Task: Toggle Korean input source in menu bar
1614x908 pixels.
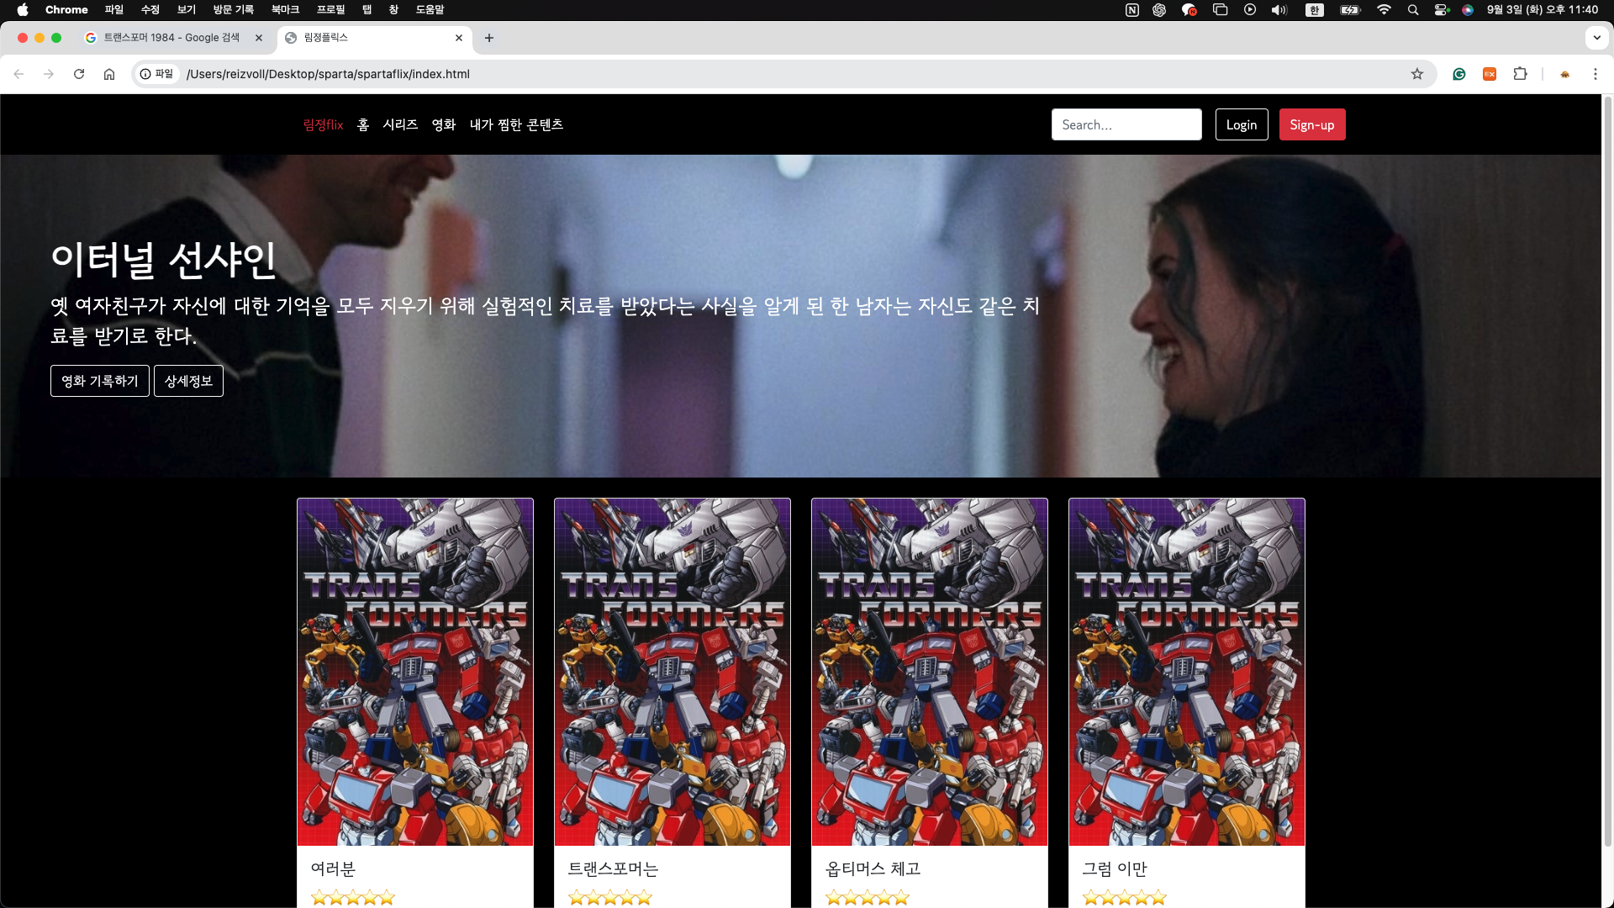Action: pyautogui.click(x=1315, y=10)
